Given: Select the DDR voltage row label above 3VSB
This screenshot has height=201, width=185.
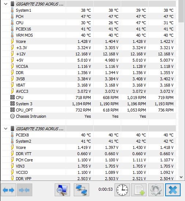Looking at the screenshot, I should coord(19,73).
